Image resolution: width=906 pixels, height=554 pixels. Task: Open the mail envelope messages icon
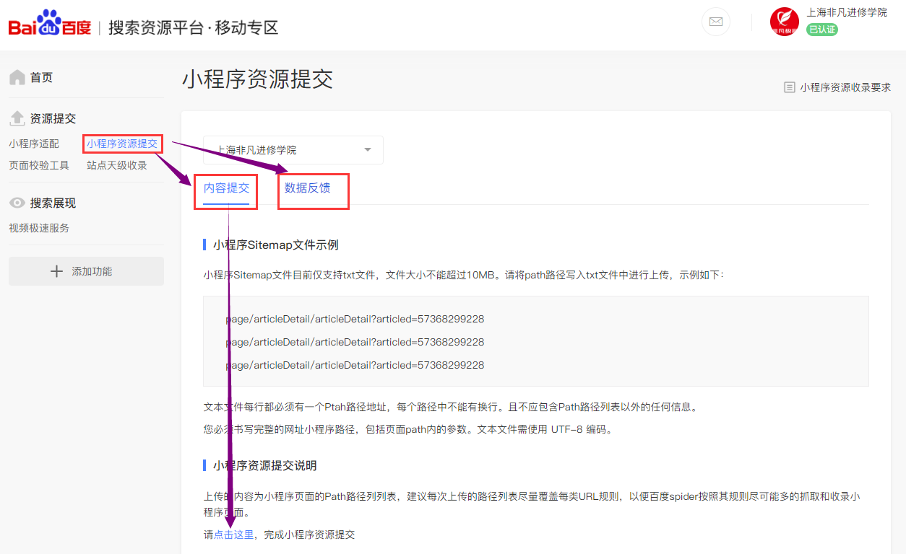[x=716, y=22]
